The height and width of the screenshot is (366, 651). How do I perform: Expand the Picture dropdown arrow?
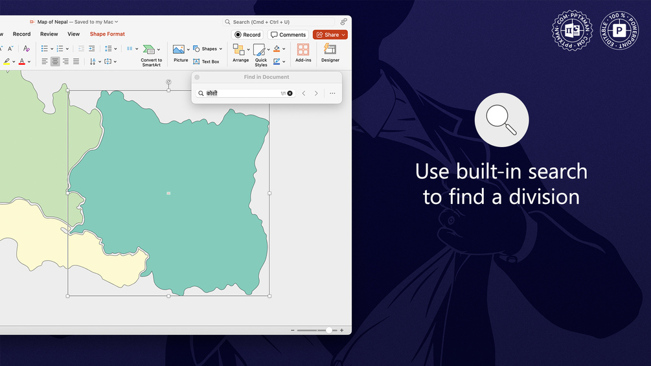188,49
